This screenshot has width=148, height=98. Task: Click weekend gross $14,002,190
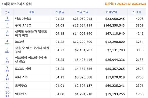[x=83, y=34]
